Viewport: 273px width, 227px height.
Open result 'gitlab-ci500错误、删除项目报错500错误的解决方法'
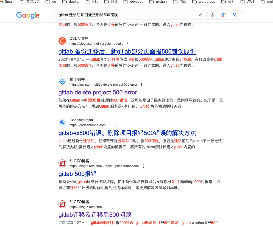tap(127, 133)
